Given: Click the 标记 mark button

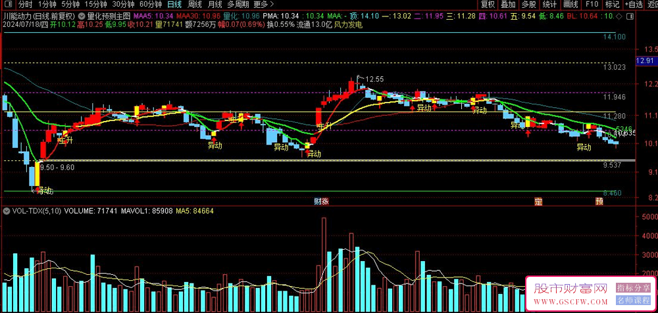Looking at the screenshot, I should (x=612, y=5).
